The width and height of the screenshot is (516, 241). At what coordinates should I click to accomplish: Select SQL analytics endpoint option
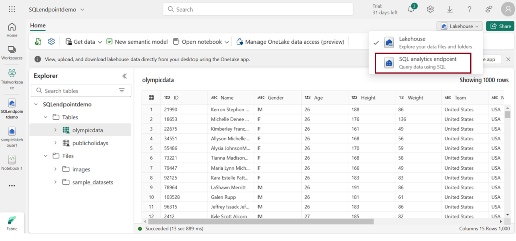[420, 63]
